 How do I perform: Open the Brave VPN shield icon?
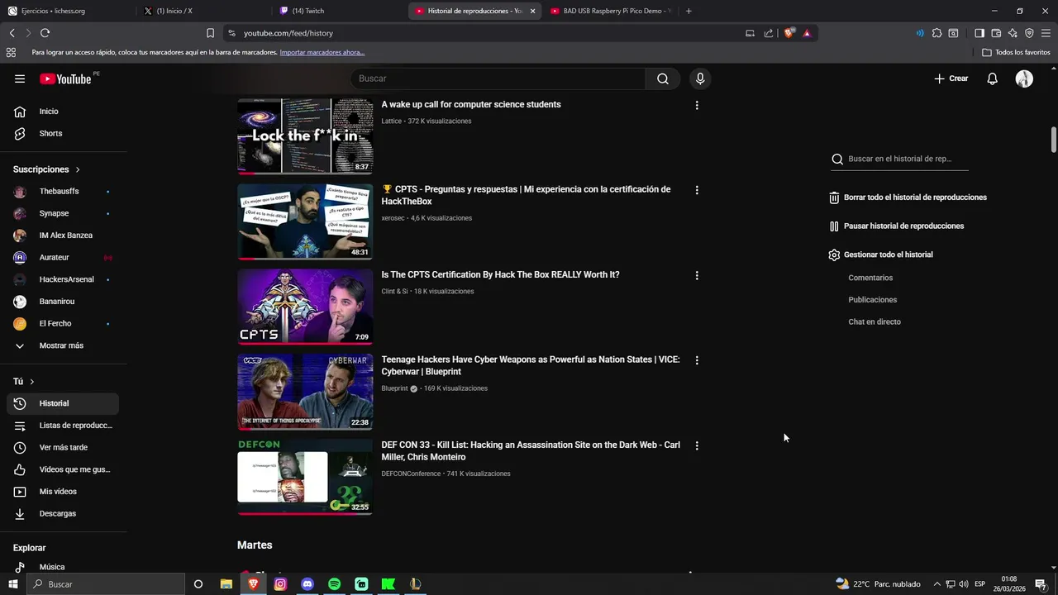[1029, 33]
